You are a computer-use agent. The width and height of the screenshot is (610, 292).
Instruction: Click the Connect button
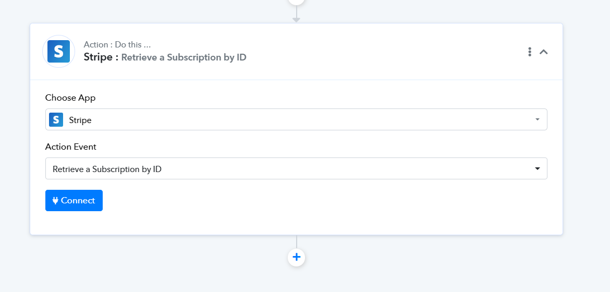tap(74, 201)
